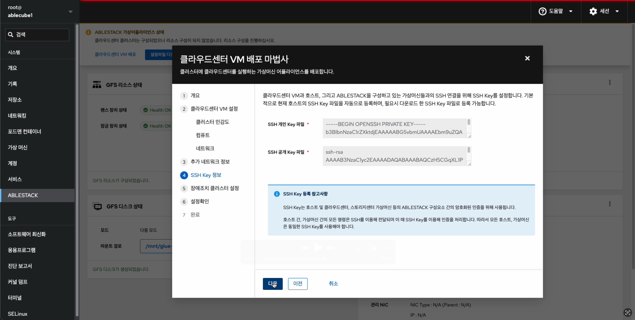Click the screenshot overlay icon at bottom-right corner

click(628, 313)
